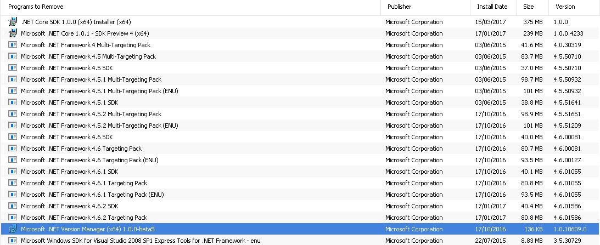Select .NET Framework 4.5.1 Multi-Targeting Pack (ENU)

[x=300, y=91]
